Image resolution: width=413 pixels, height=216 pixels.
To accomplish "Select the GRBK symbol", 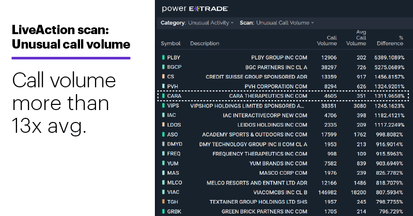I will point(174,211).
